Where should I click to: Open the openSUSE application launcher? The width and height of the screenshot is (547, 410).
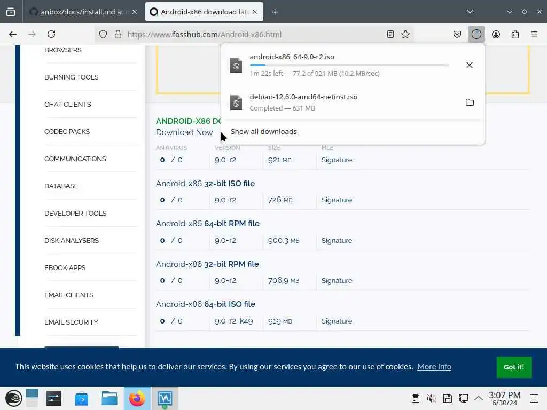point(13,398)
